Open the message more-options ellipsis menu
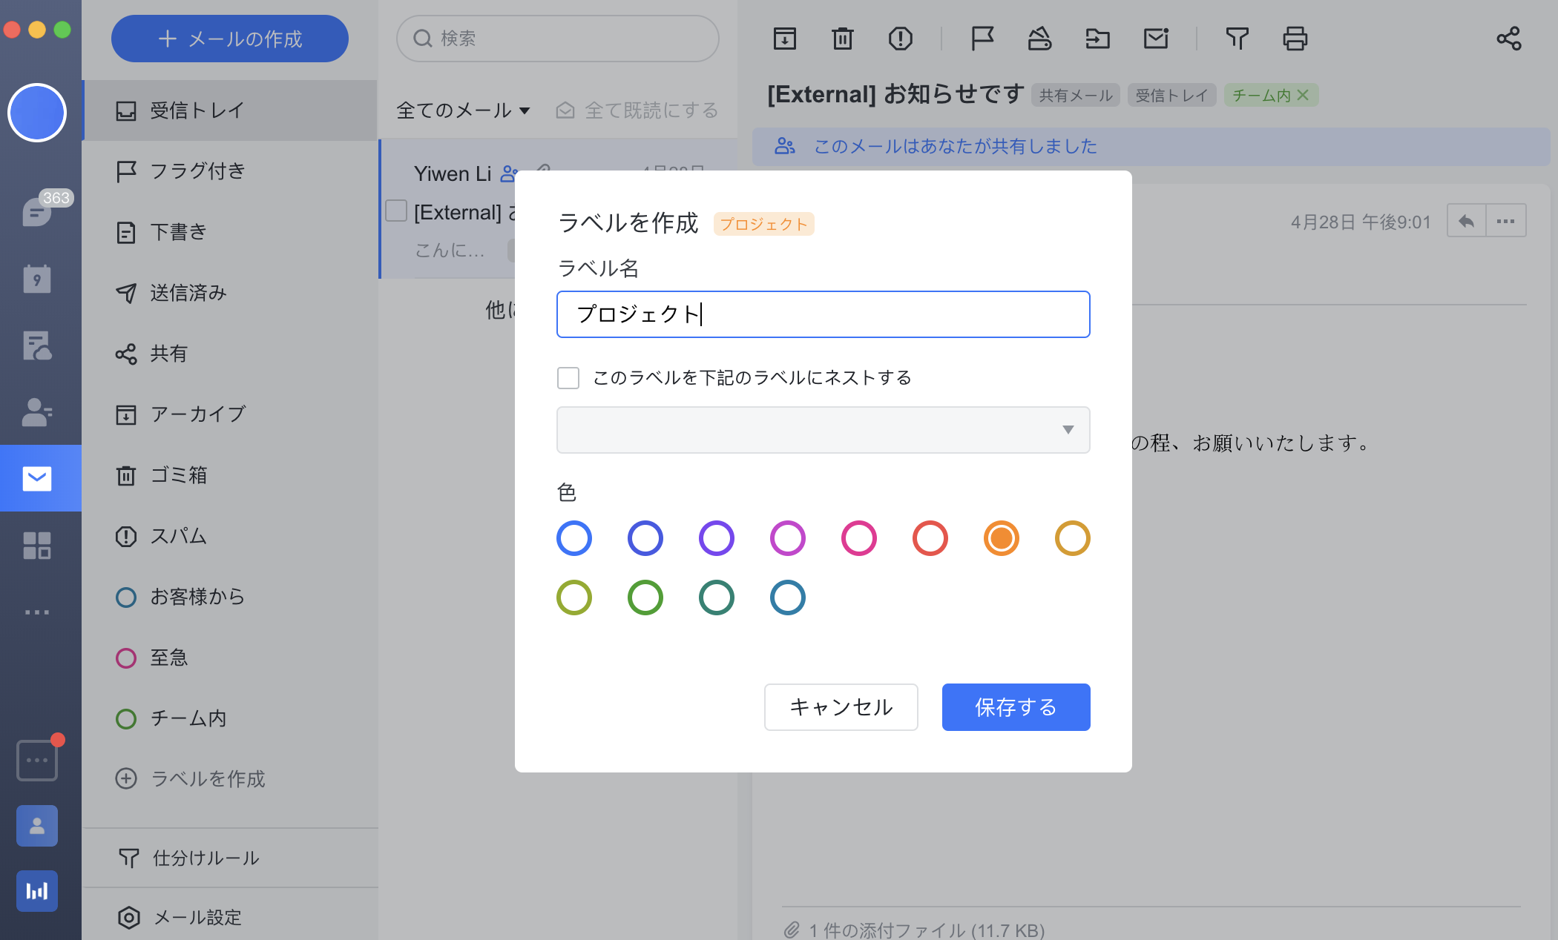The height and width of the screenshot is (940, 1558). click(x=1505, y=221)
